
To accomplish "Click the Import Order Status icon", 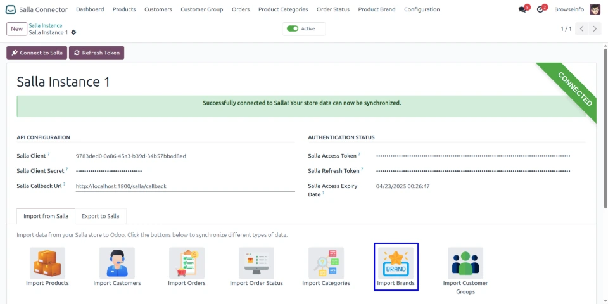I will [256, 262].
